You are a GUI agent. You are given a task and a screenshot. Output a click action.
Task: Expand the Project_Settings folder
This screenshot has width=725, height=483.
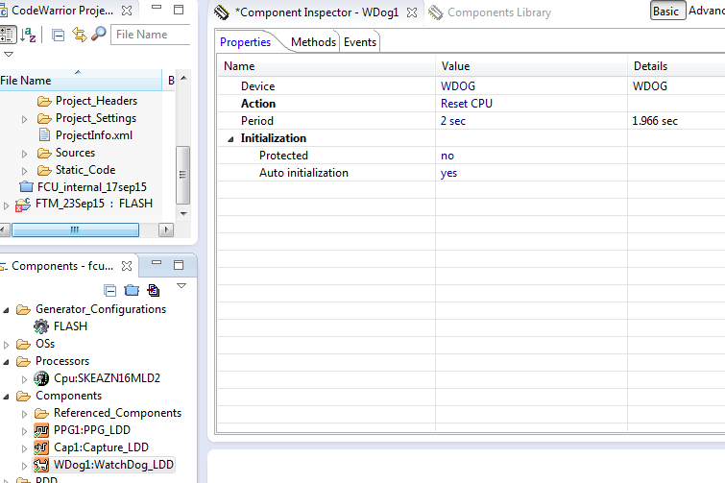pos(25,119)
